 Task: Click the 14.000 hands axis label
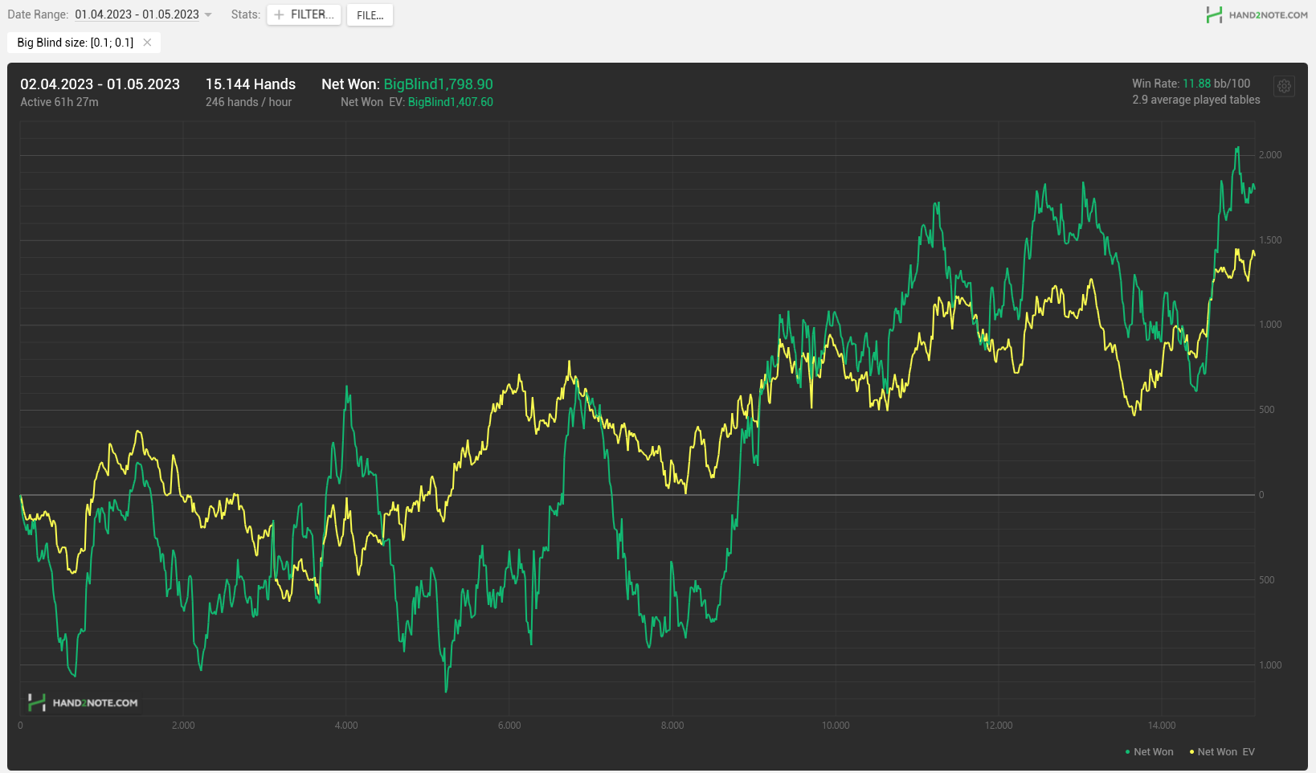(1162, 726)
